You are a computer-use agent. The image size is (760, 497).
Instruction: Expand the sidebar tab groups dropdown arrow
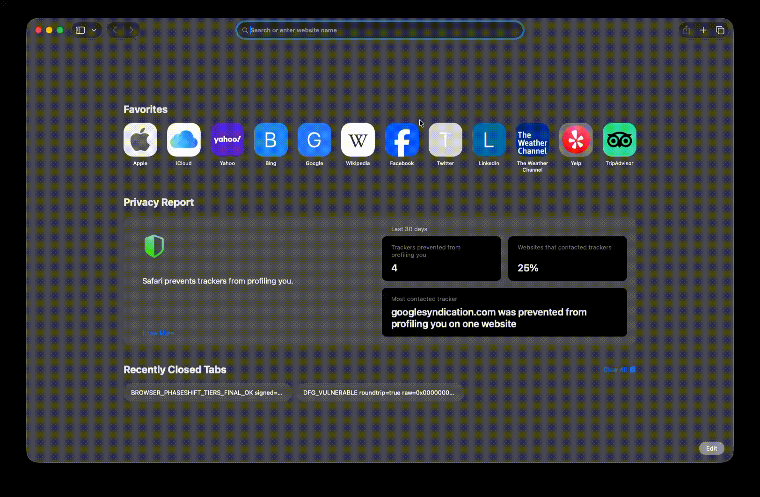(x=94, y=30)
